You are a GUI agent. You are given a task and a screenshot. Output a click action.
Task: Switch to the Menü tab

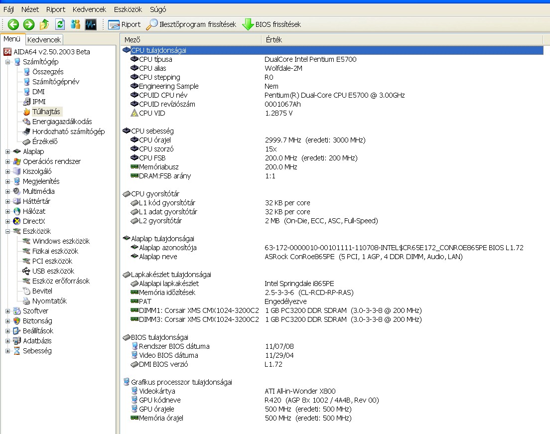(12, 39)
